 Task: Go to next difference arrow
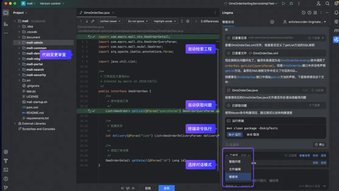(x=87, y=21)
